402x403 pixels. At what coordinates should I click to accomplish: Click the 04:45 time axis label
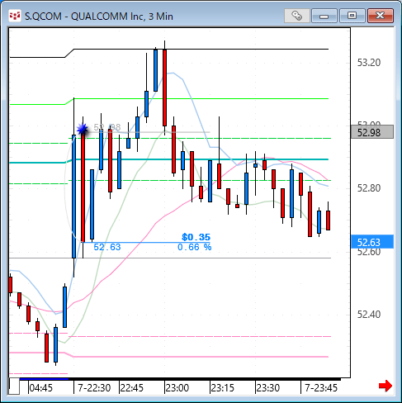pos(40,388)
